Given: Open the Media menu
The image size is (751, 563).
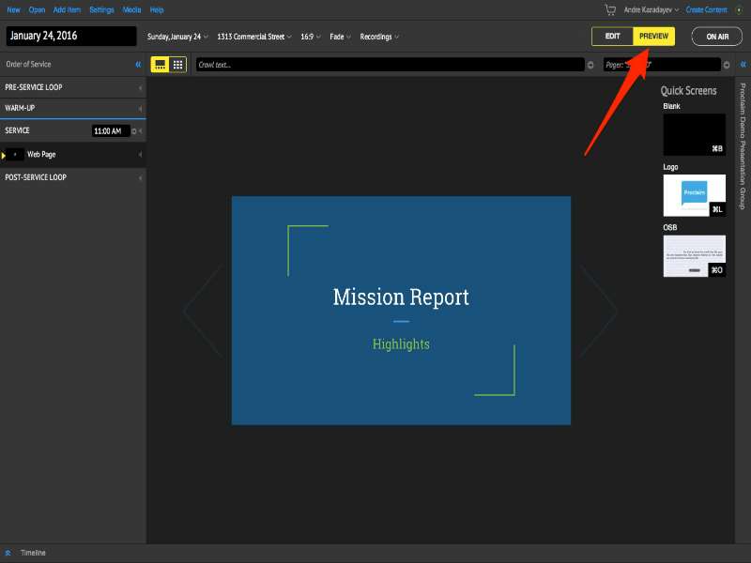Looking at the screenshot, I should pos(131,9).
